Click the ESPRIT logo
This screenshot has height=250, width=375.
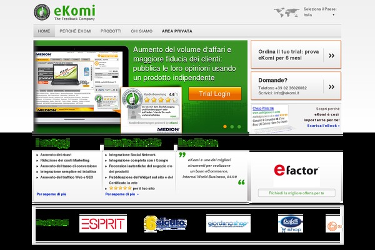coord(103,224)
